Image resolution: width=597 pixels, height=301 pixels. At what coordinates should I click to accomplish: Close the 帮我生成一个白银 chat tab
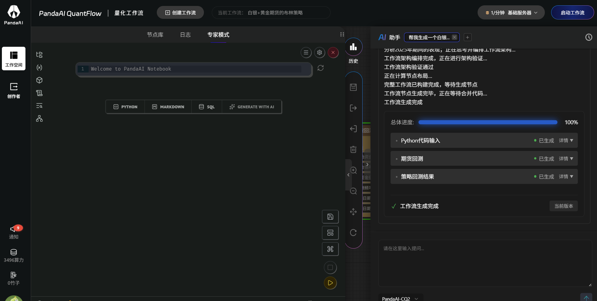(x=455, y=37)
